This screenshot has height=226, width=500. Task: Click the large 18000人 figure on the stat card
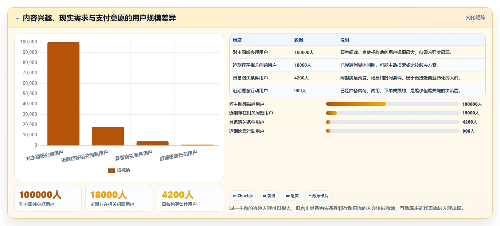tap(109, 195)
